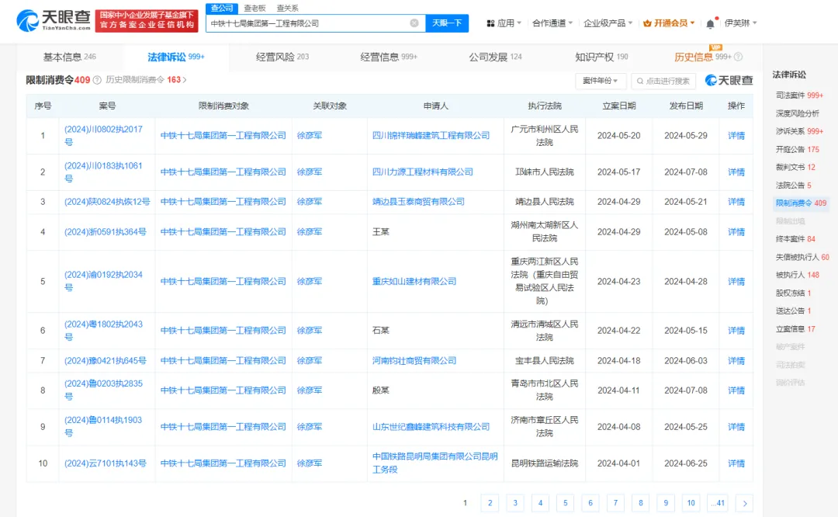Click the help question mark beside 限制消费令 409
The image size is (838, 517).
point(97,80)
